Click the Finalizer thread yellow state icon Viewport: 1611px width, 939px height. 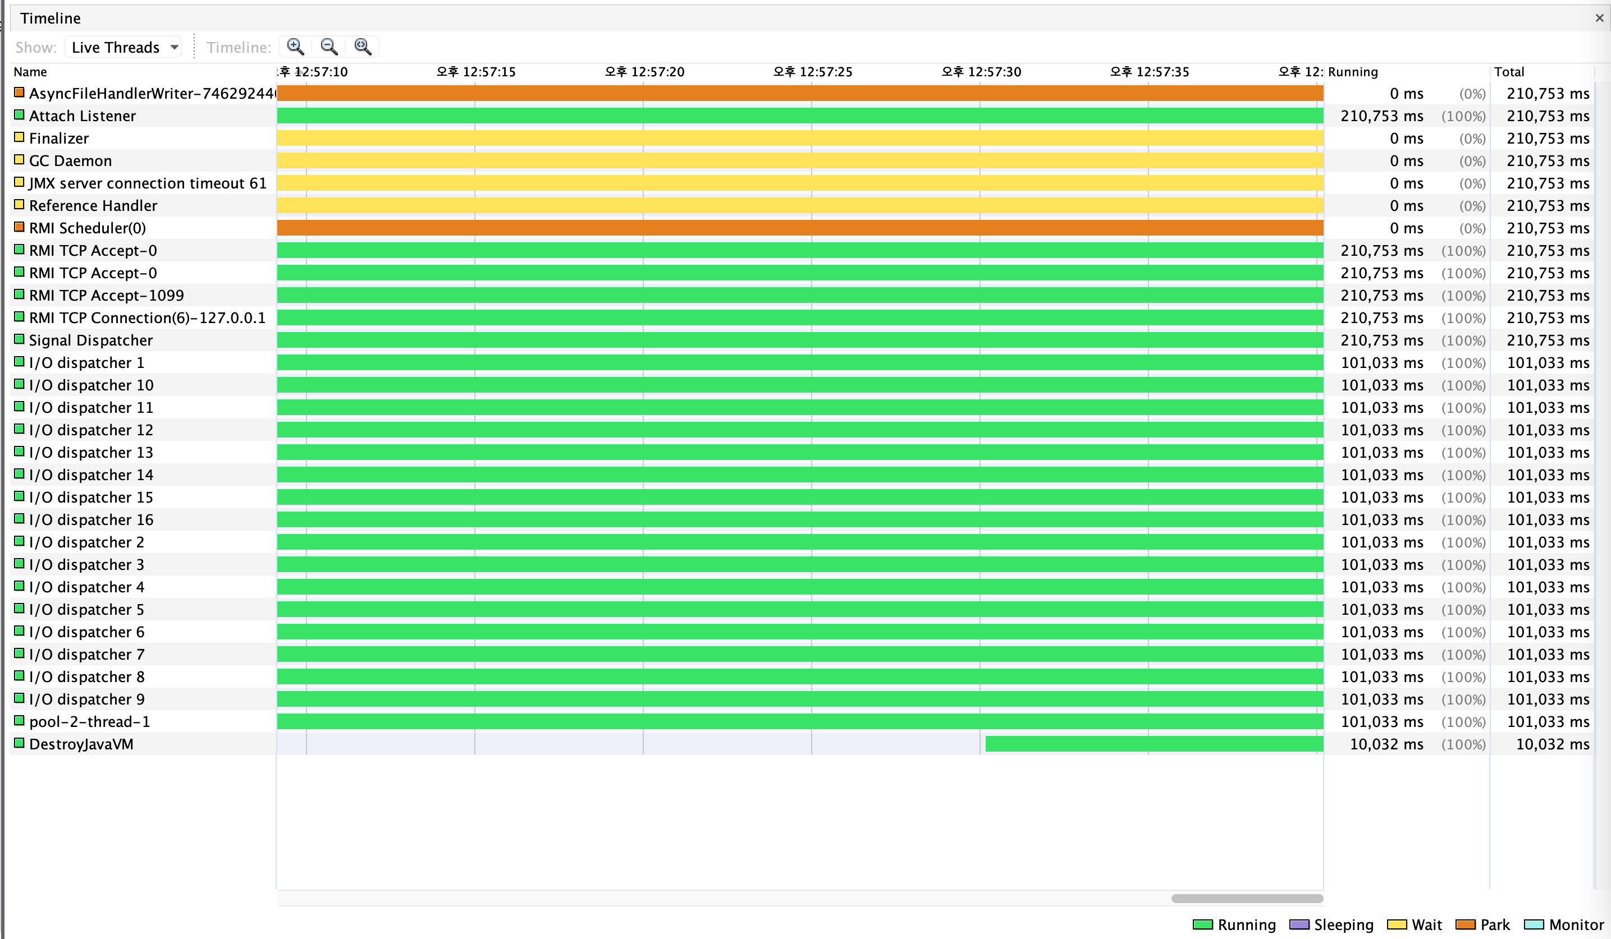[x=19, y=138]
